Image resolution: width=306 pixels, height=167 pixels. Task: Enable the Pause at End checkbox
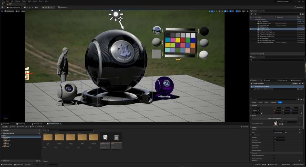tap(274, 148)
